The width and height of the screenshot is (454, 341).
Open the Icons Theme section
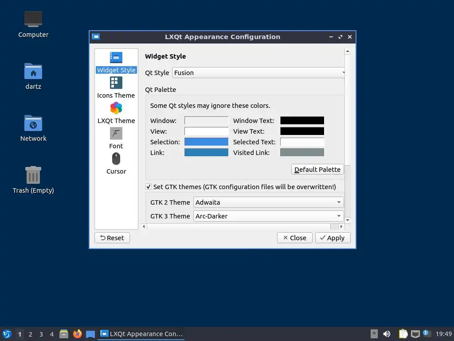coord(116,88)
